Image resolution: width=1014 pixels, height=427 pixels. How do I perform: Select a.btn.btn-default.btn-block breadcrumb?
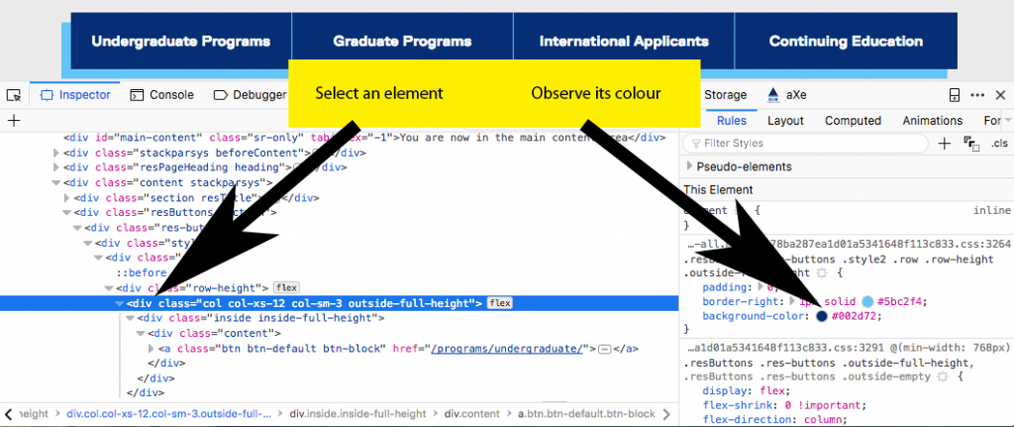(586, 413)
